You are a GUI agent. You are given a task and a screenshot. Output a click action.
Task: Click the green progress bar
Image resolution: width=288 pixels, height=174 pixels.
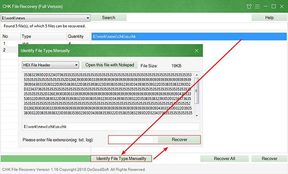coord(46,158)
